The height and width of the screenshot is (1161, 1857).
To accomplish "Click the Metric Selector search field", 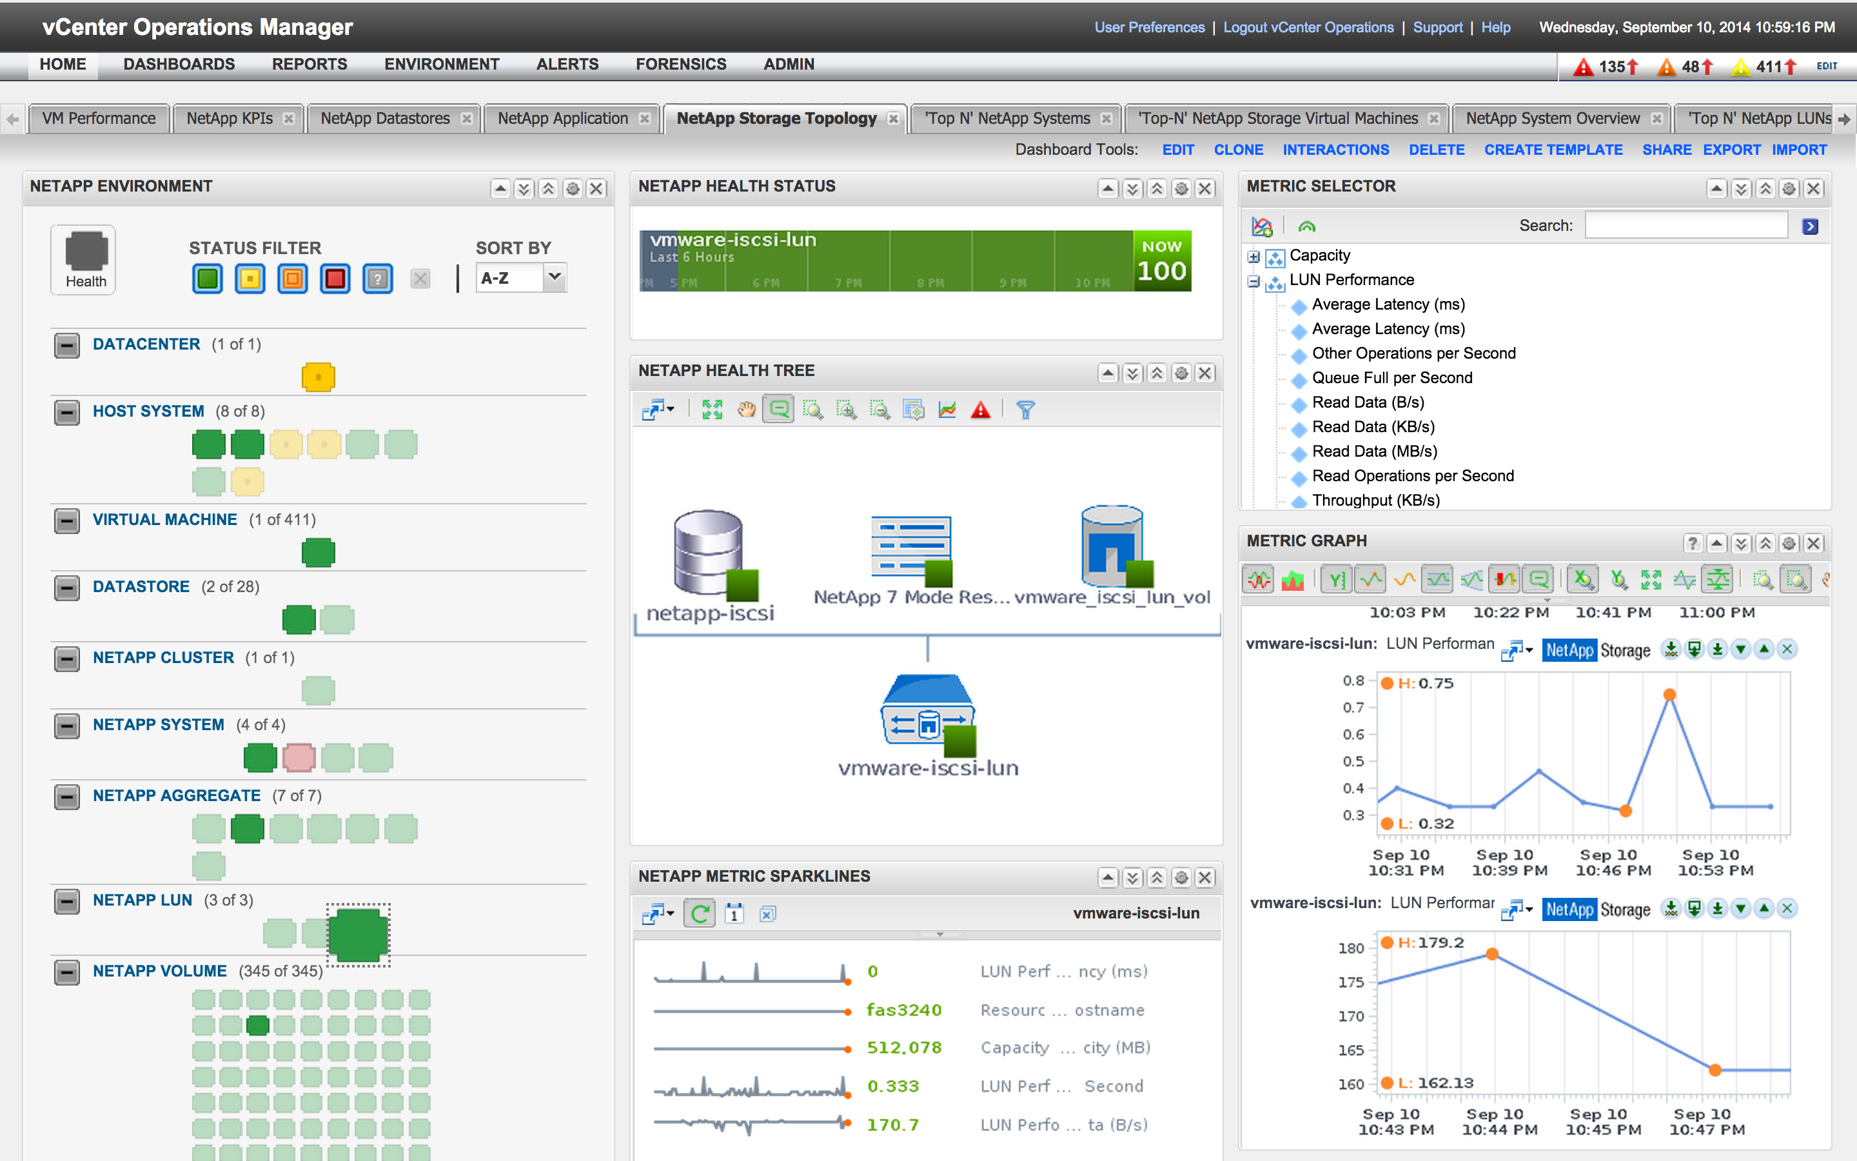I will click(1686, 226).
